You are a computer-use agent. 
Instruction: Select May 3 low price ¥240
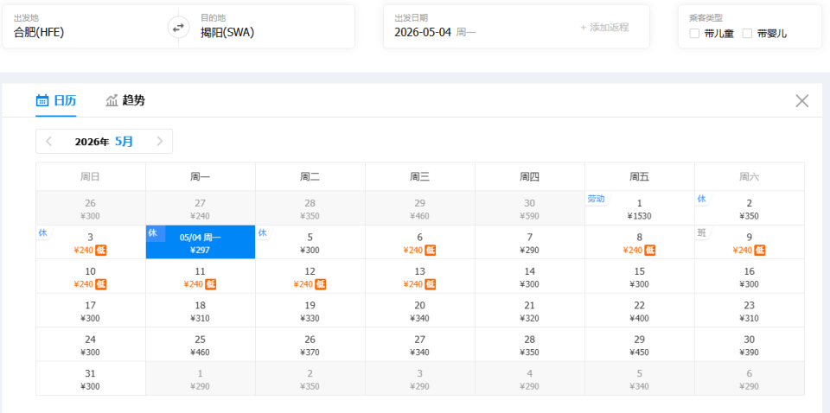pyautogui.click(x=91, y=242)
